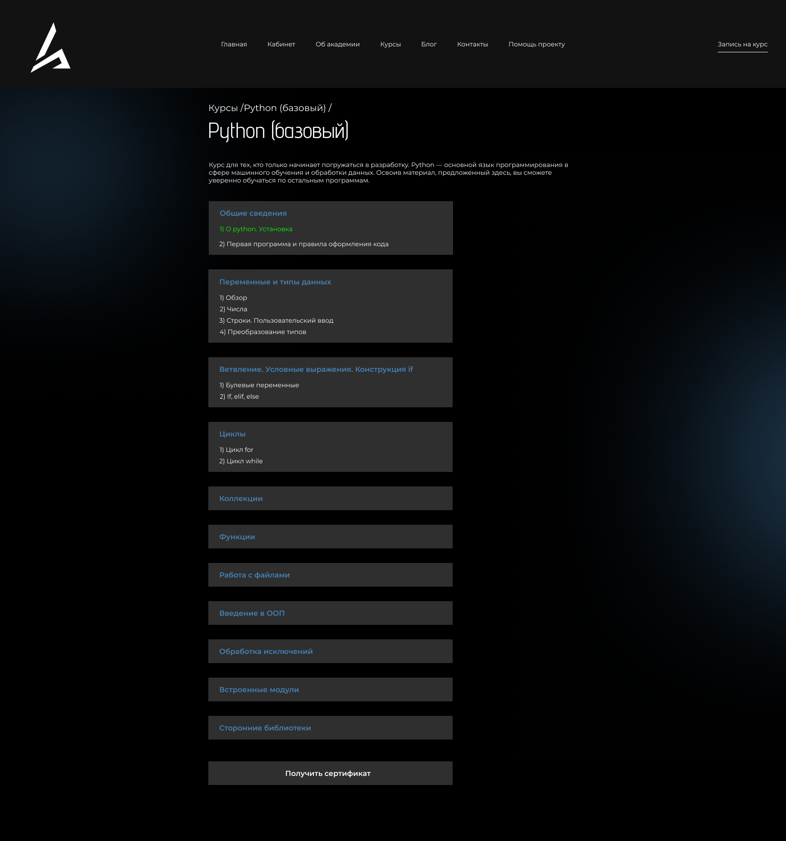Open Помощь проекту page
This screenshot has height=841, width=786.
coord(537,44)
